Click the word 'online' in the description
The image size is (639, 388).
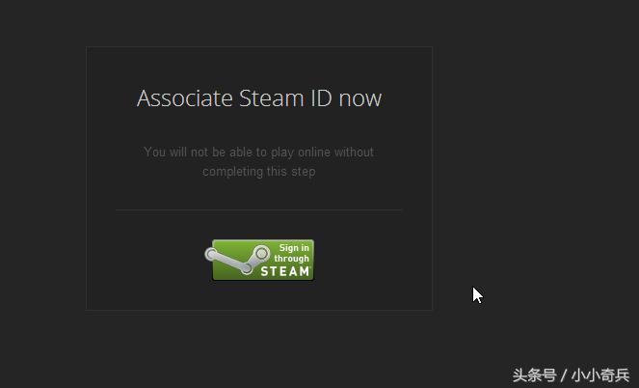314,152
